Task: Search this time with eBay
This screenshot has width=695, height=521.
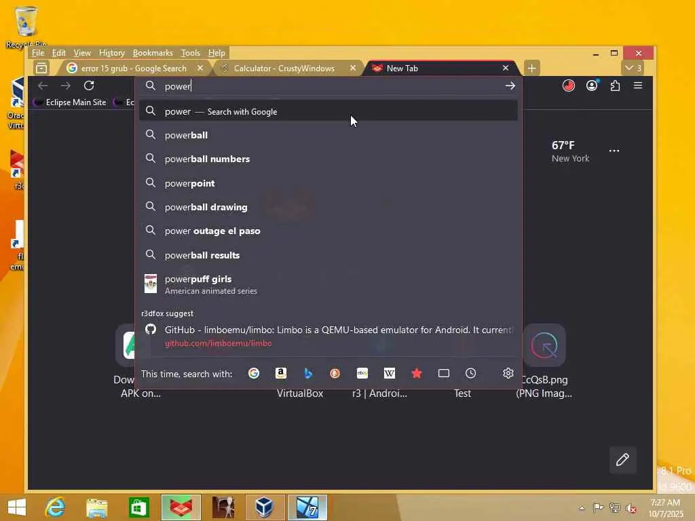Action: (362, 374)
